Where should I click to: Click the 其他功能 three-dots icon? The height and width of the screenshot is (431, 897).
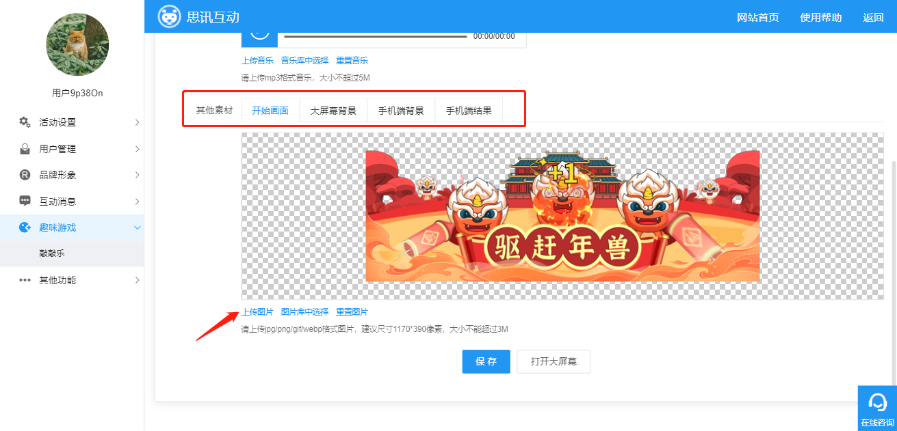(x=25, y=280)
